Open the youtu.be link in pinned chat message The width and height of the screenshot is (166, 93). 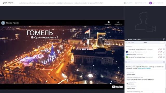tap(144, 68)
